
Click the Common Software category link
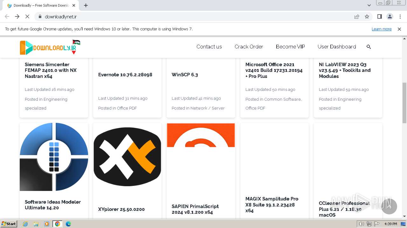point(283,99)
